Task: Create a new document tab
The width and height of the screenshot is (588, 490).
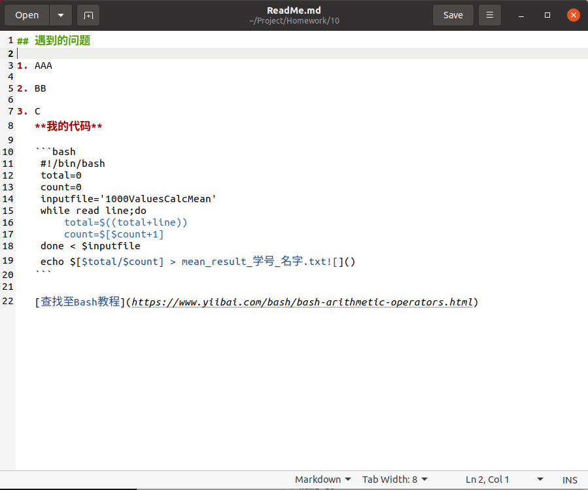Action: 89,14
